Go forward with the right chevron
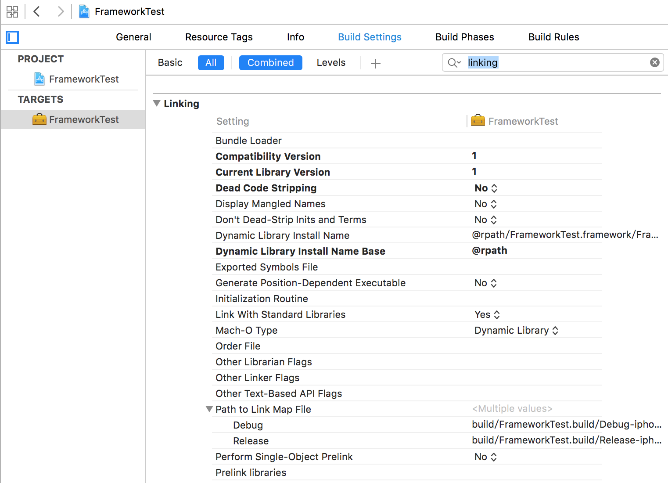668x483 pixels. [x=61, y=11]
